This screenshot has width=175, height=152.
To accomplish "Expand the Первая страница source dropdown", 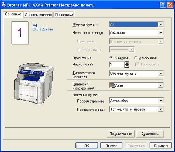I will 161,101.
